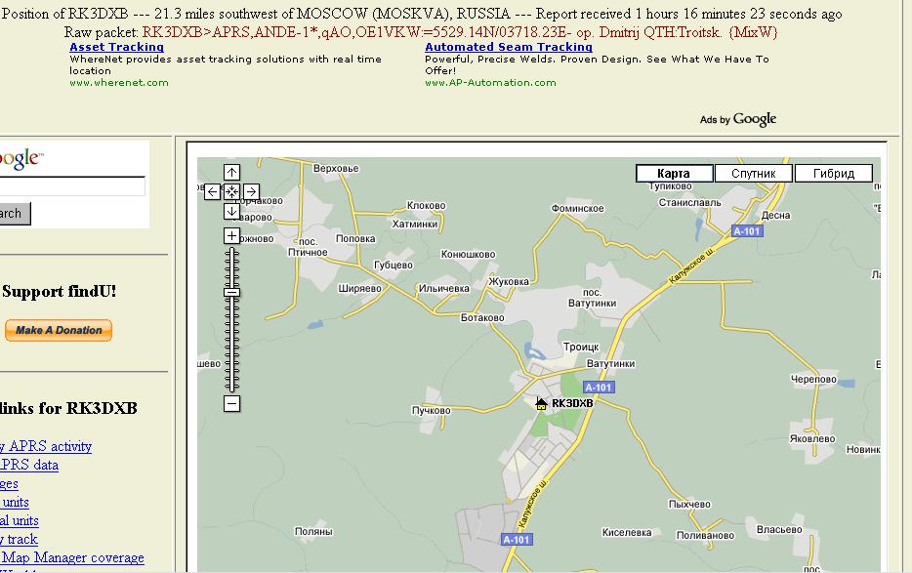Click the Google search button
Viewport: 912px width, 573px height.
pos(15,214)
